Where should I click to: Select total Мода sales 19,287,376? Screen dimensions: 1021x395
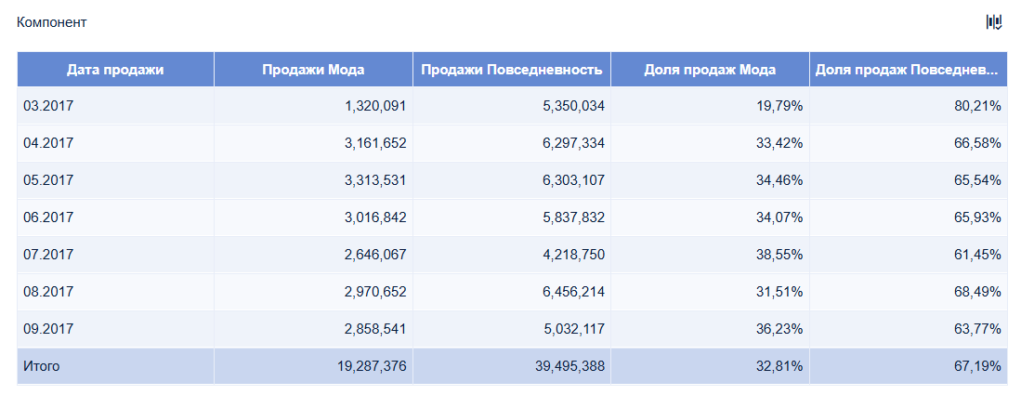(313, 366)
